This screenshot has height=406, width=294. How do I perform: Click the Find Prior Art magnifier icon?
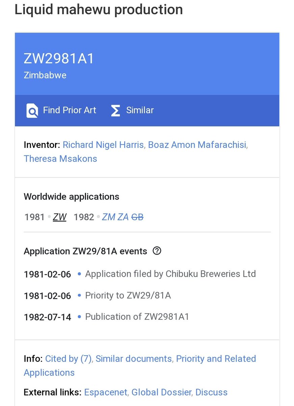click(32, 111)
